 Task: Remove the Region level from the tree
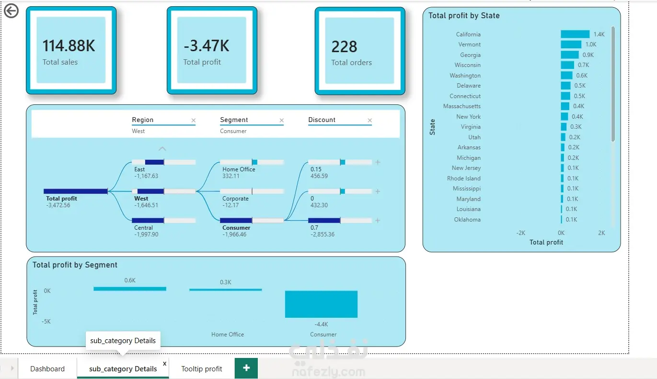point(194,121)
